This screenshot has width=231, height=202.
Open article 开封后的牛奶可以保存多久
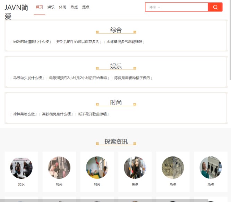click(x=78, y=42)
